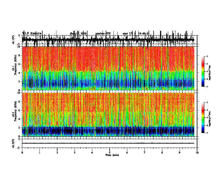Screen dimensions: 222x171
Task: Click the '5' tick on ch.1(V) axis
Action: point(19,36)
